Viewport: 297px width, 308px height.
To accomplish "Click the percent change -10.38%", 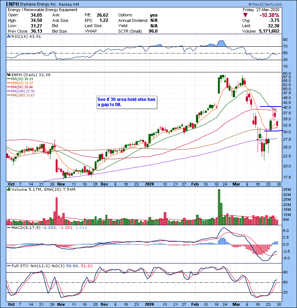I will pyautogui.click(x=269, y=15).
